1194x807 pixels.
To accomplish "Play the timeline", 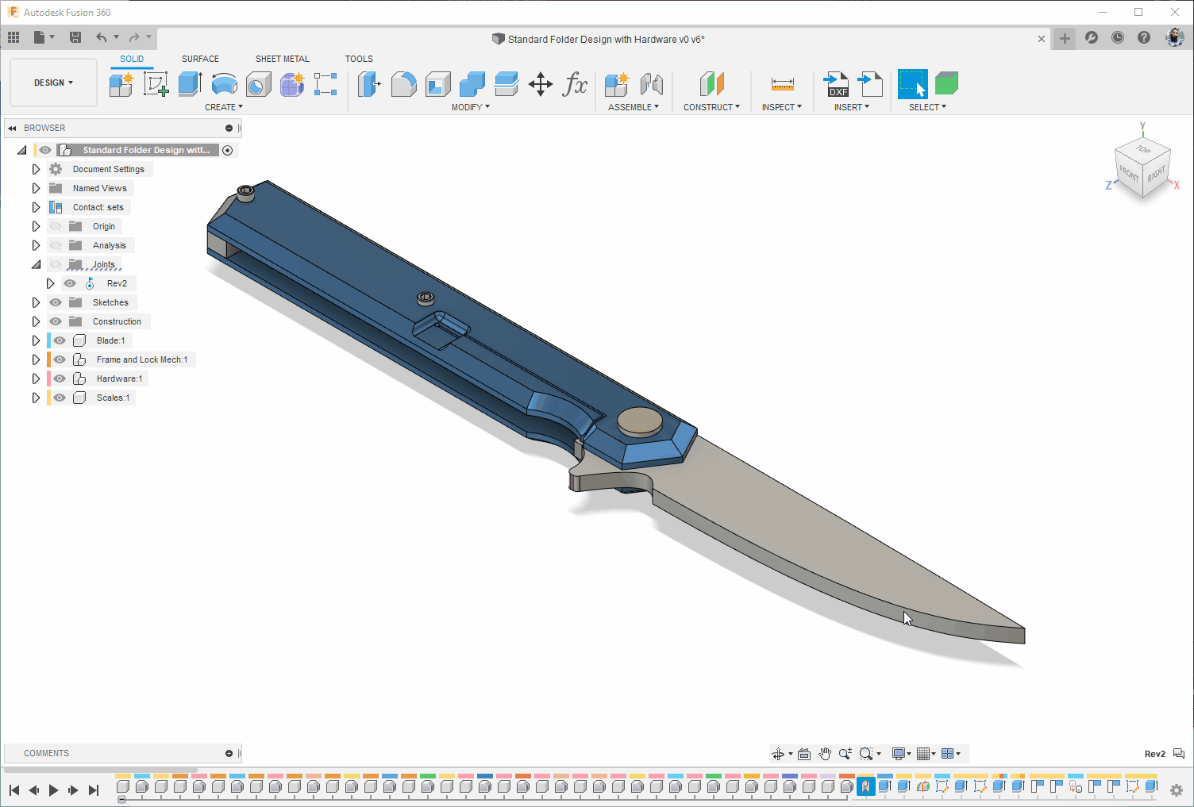I will click(53, 790).
